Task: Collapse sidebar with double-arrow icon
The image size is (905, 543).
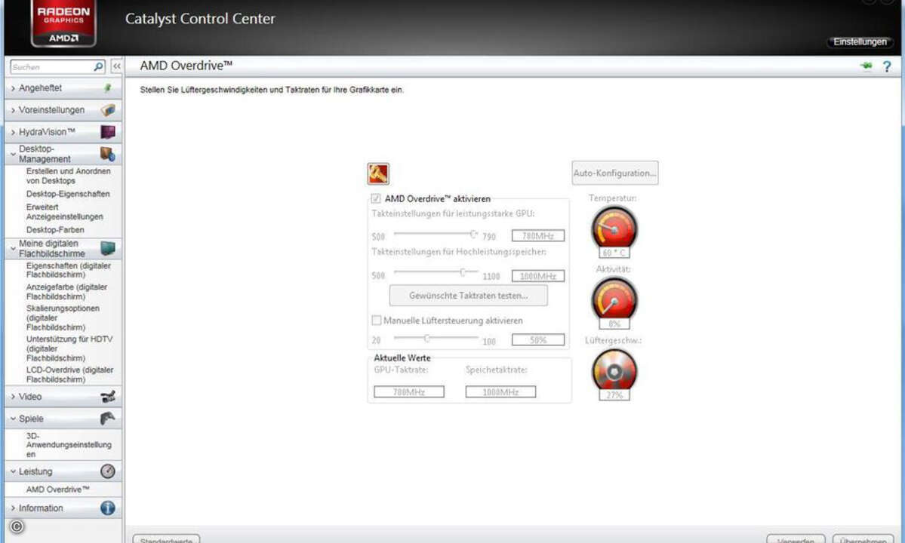Action: click(x=116, y=67)
